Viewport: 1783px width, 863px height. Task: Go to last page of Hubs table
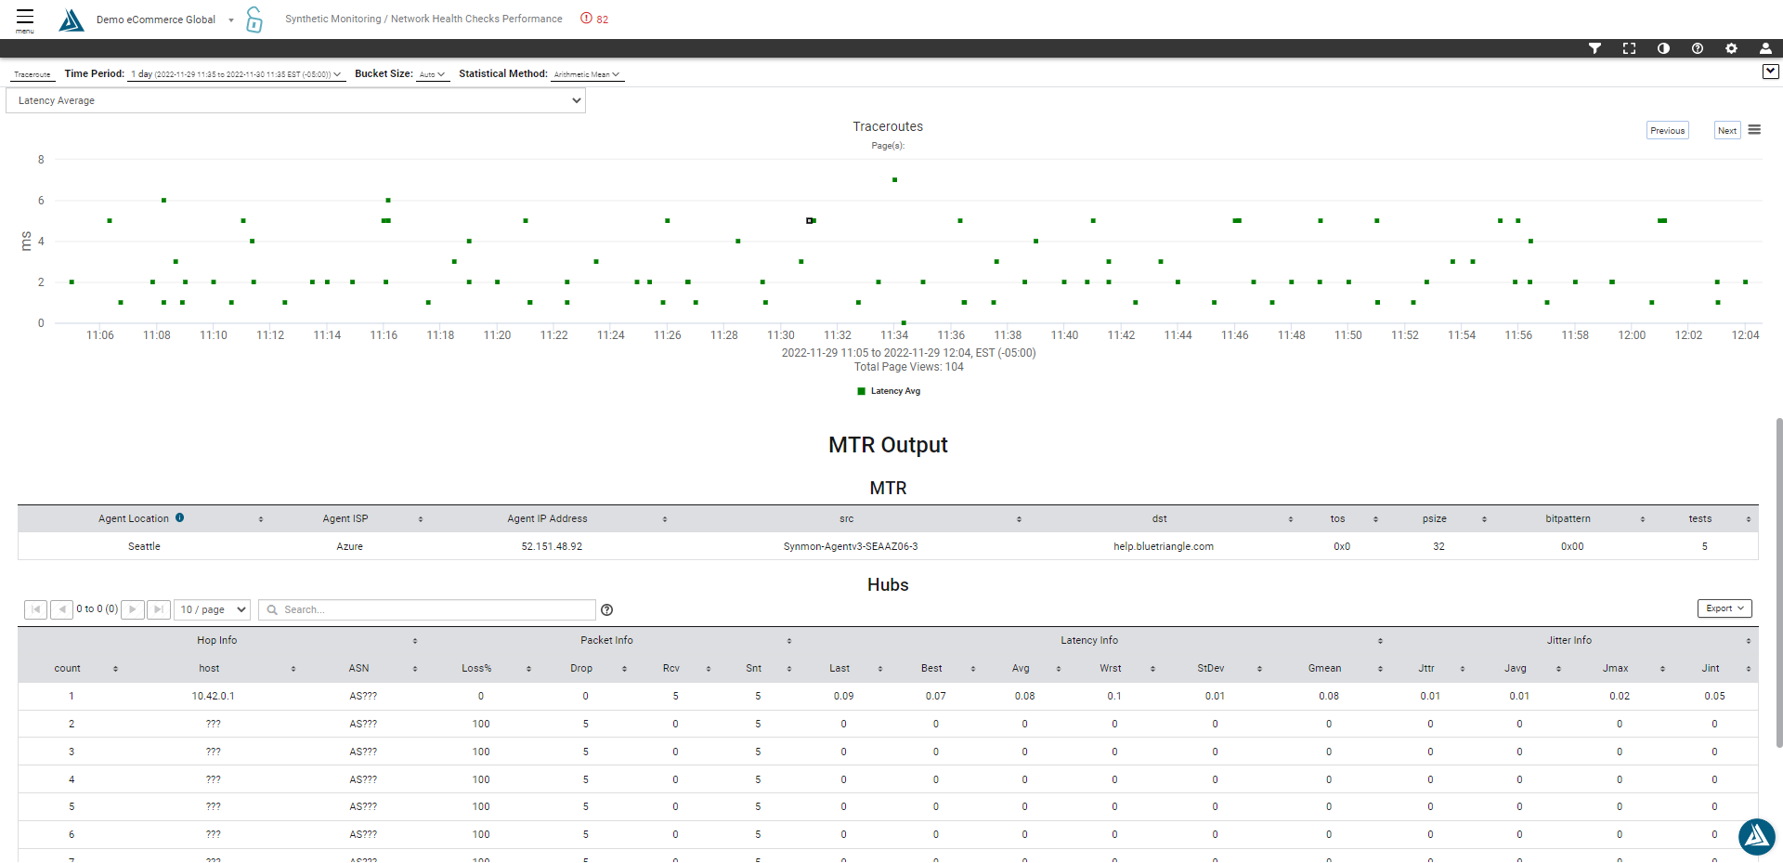point(159,609)
